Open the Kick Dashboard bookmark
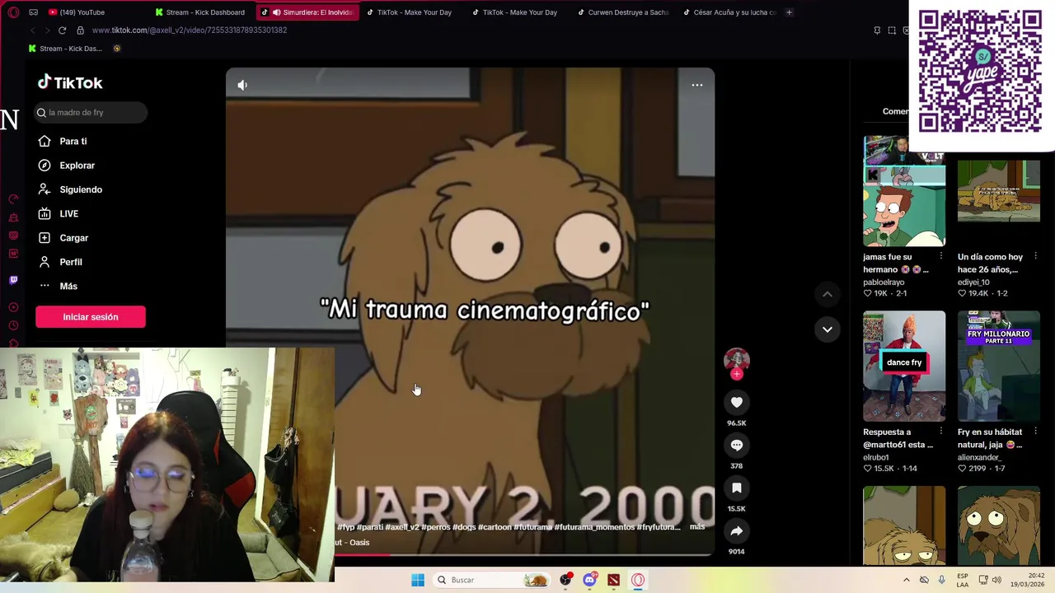Screen dimensions: 1055x593 (64, 49)
